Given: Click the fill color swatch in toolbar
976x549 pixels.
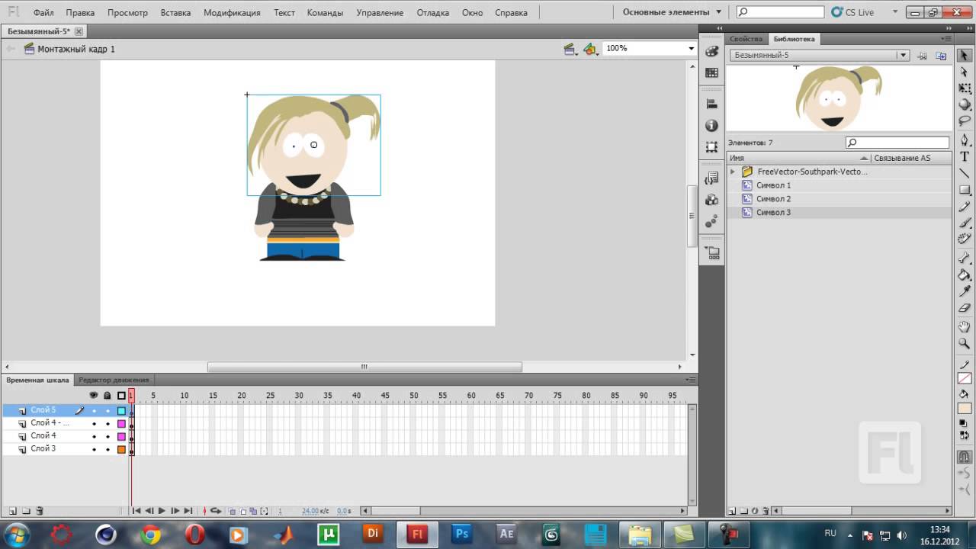Looking at the screenshot, I should coord(965,409).
